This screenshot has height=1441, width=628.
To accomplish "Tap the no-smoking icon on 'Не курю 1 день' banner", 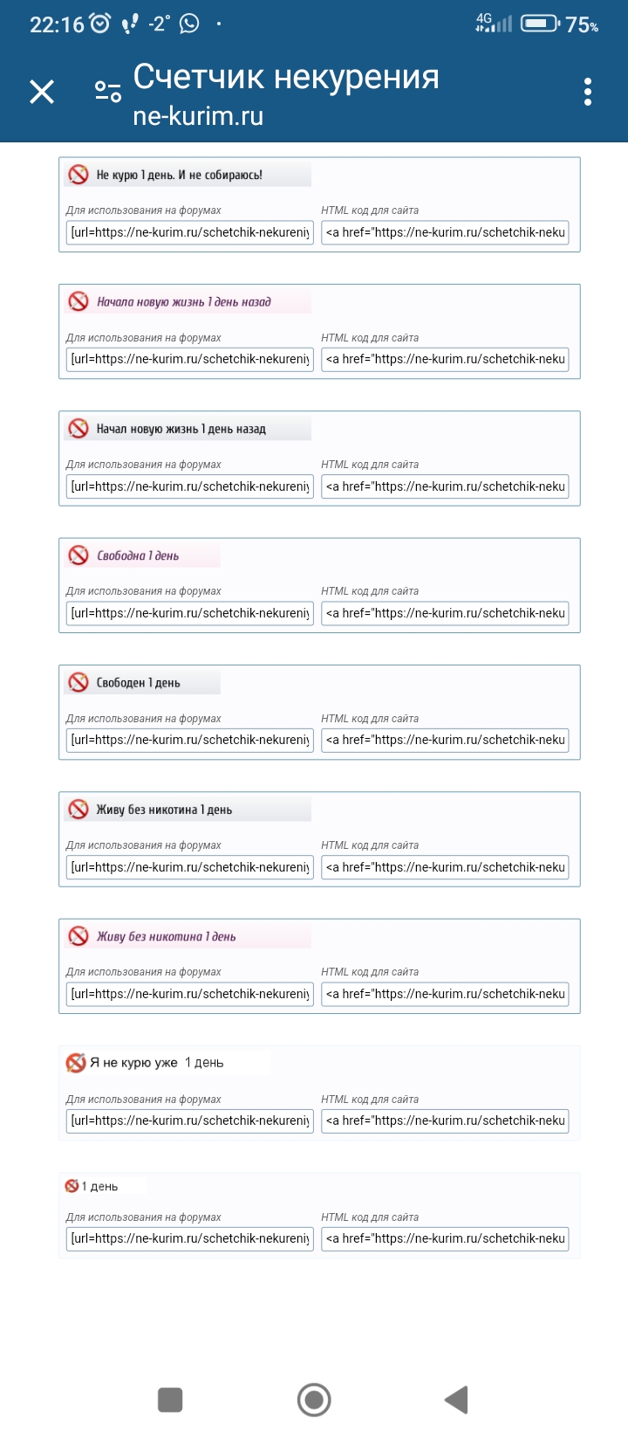I will click(78, 175).
